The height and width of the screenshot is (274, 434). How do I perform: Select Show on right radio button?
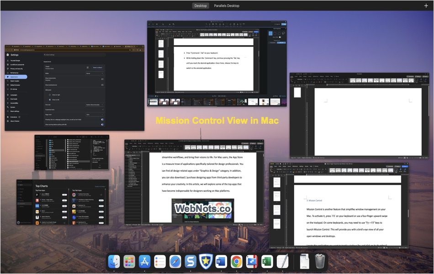pyautogui.click(x=50, y=95)
